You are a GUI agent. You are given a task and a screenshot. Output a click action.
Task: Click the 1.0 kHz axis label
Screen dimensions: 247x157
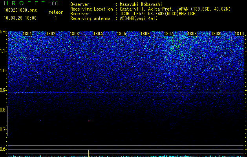tap(3, 71)
